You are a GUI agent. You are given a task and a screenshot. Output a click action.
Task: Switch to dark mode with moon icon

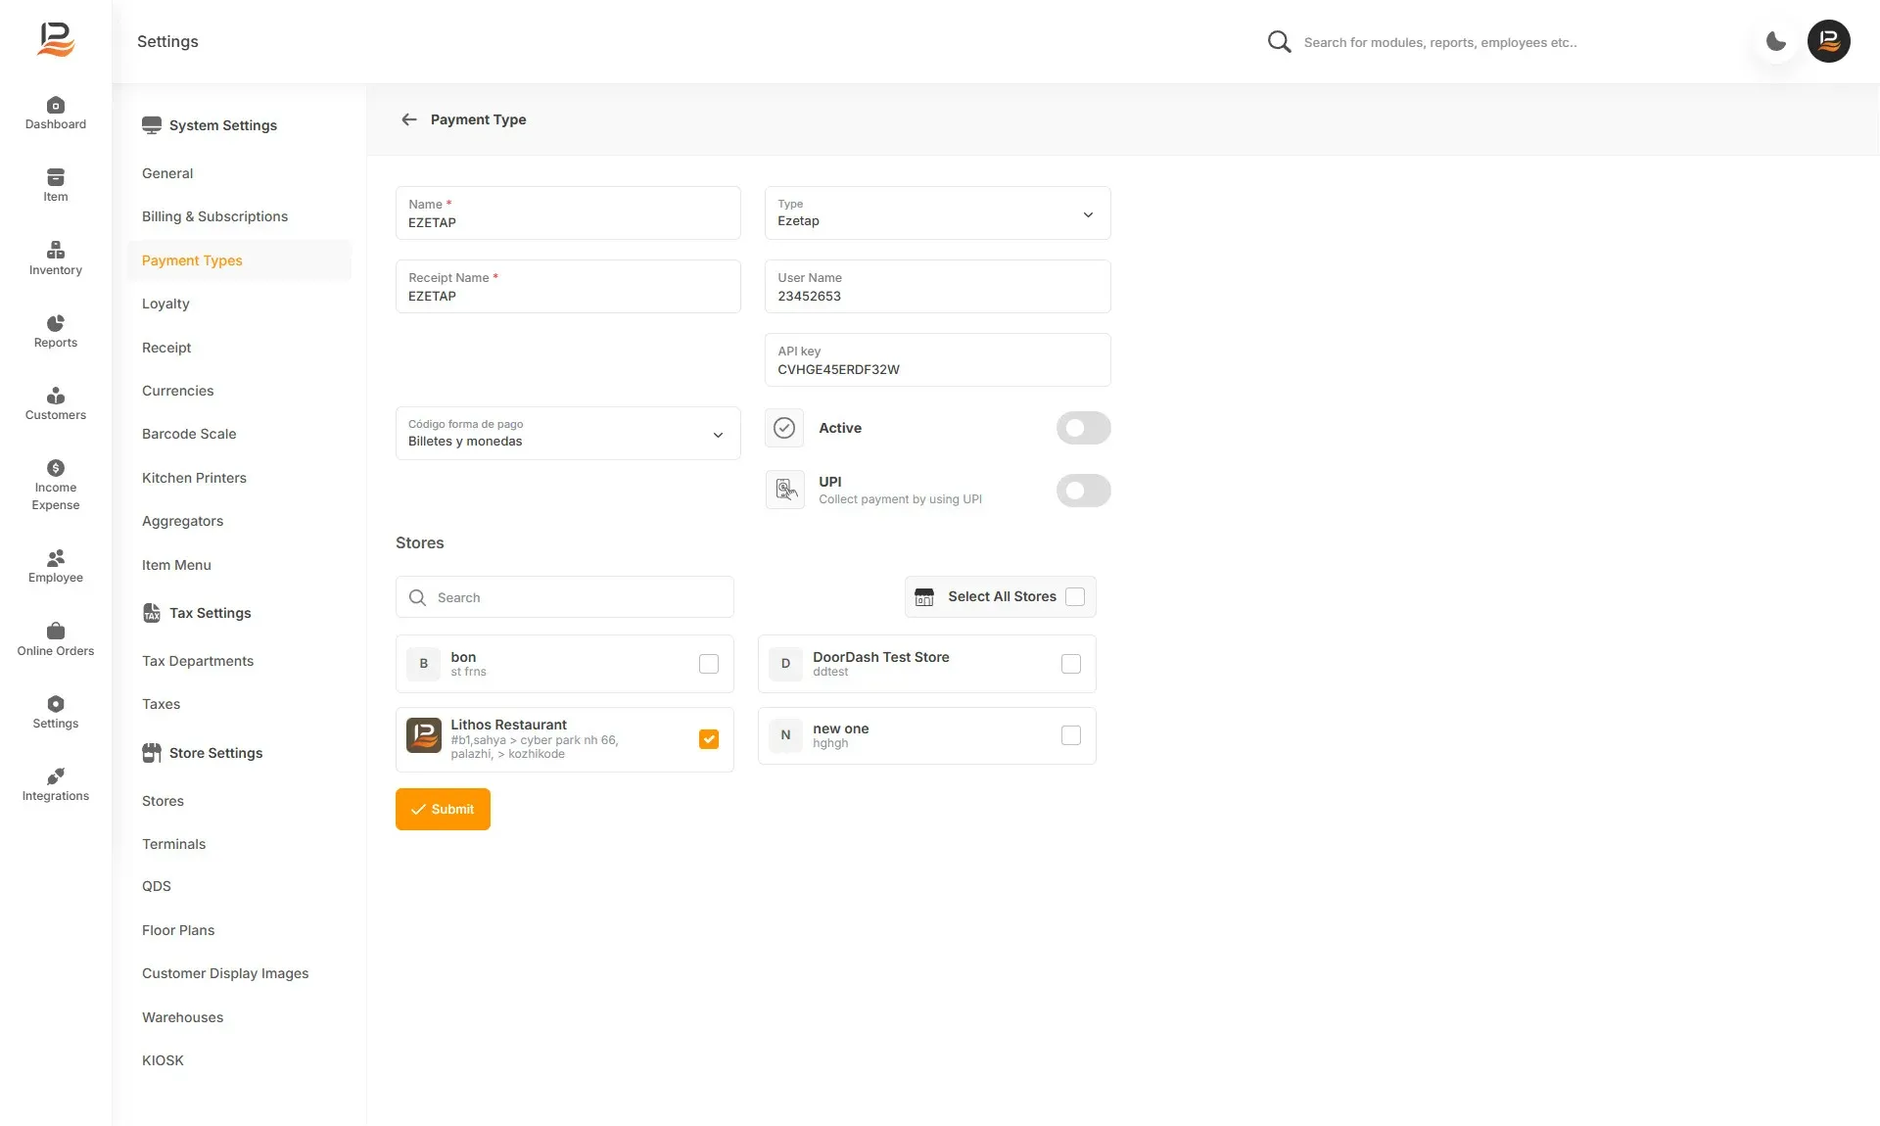[x=1775, y=41]
